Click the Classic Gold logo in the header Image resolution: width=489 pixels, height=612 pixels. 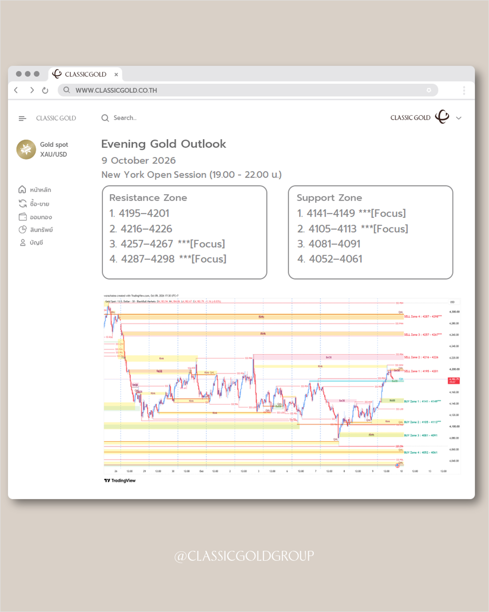click(x=442, y=117)
